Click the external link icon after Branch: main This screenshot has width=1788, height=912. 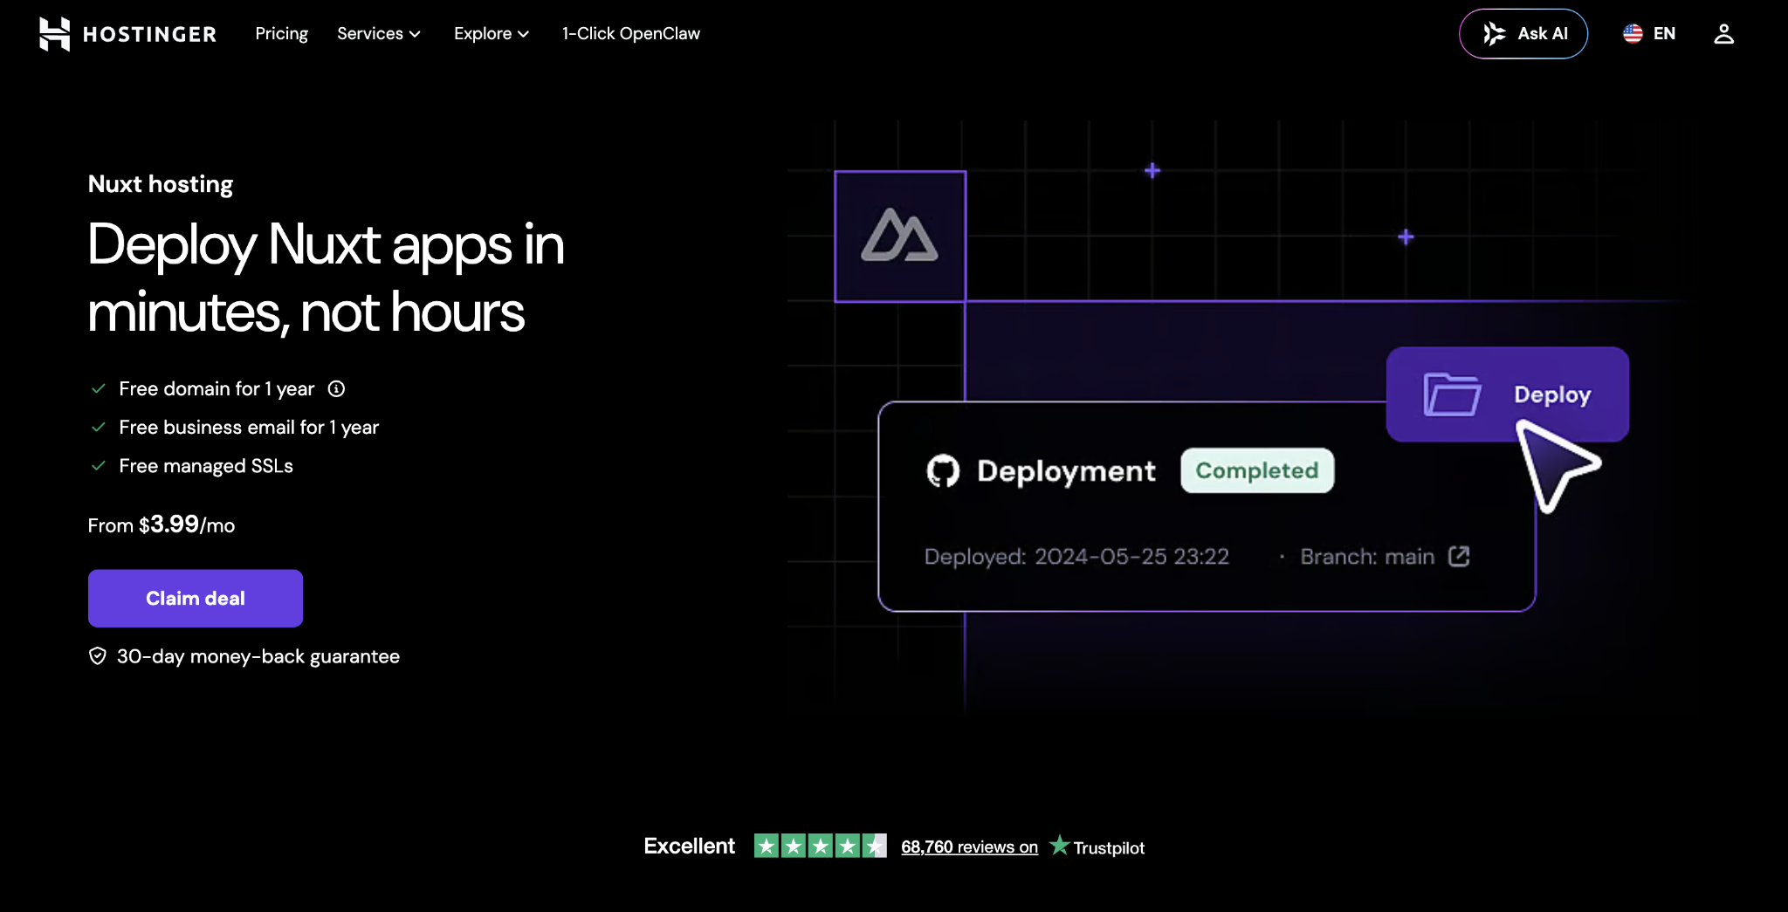click(1459, 557)
